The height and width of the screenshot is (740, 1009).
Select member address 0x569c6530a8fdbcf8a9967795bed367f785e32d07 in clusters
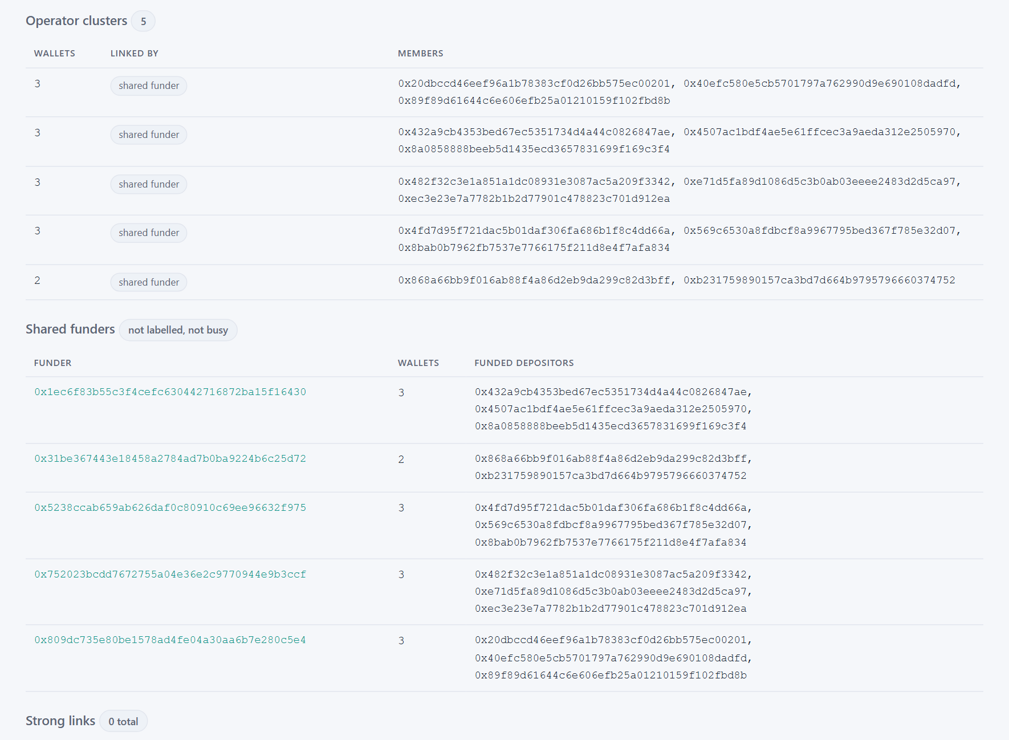[820, 231]
